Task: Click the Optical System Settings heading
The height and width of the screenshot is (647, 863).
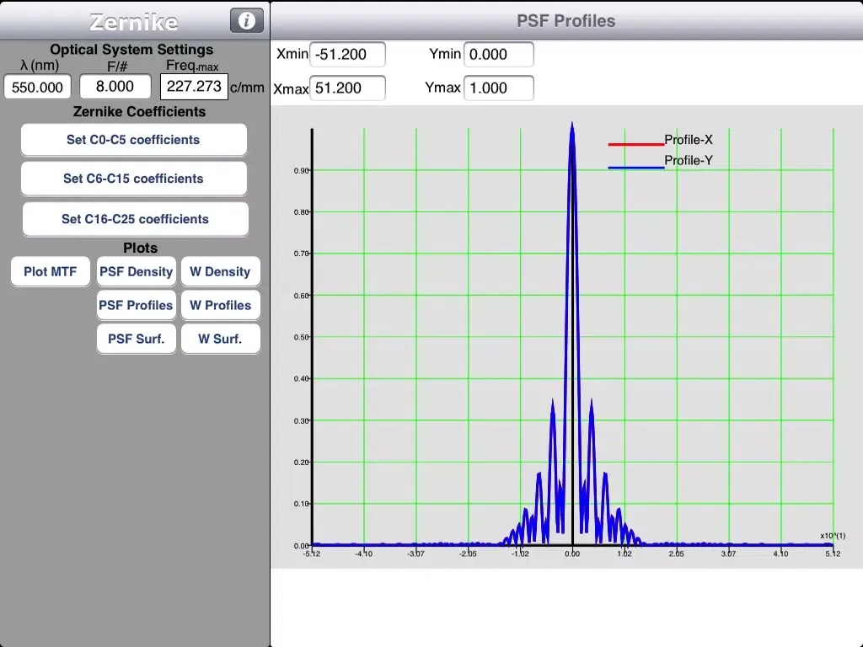Action: click(131, 50)
